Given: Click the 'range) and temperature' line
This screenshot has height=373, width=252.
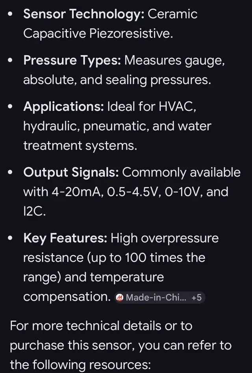Looking at the screenshot, I should (x=93, y=277).
